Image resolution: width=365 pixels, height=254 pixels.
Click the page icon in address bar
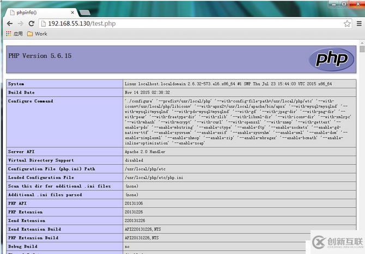pyautogui.click(x=43, y=23)
